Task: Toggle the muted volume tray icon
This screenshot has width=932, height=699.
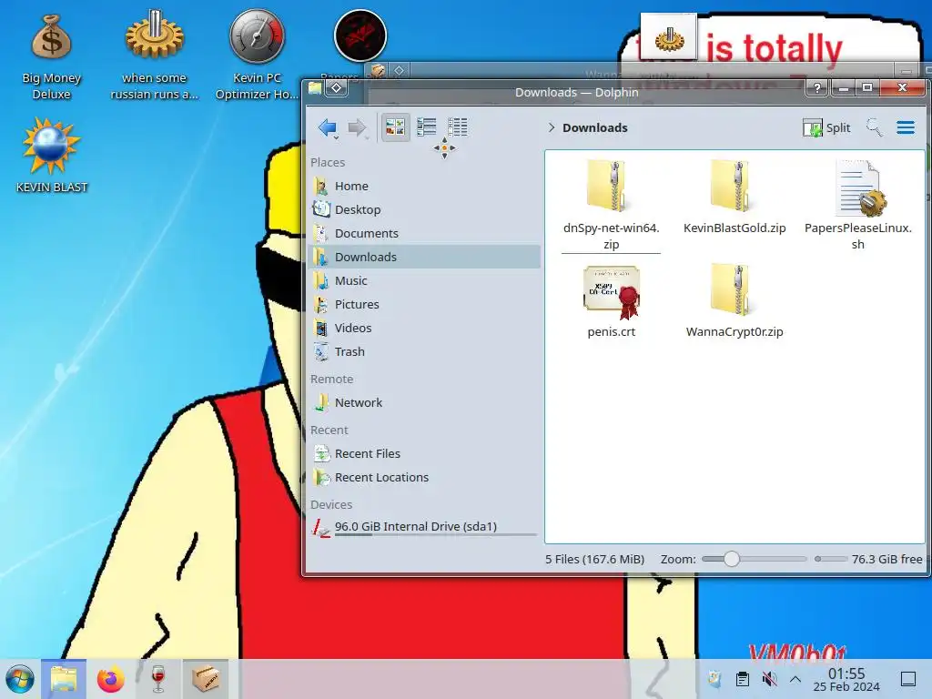Action: [770, 679]
